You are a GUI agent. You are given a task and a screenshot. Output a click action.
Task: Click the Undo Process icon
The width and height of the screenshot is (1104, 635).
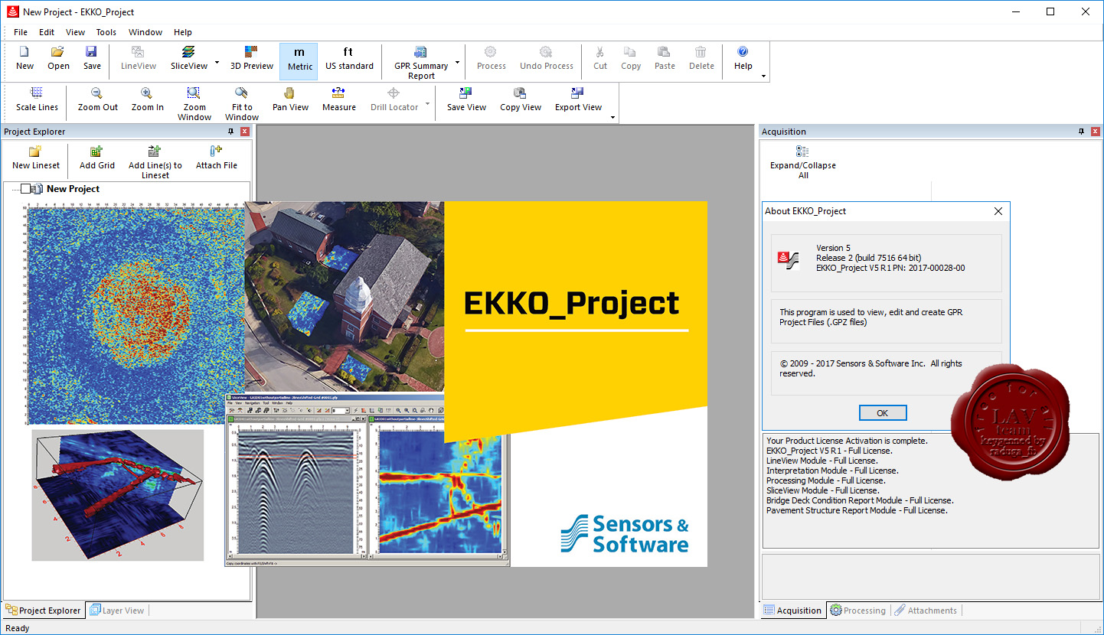click(x=547, y=57)
